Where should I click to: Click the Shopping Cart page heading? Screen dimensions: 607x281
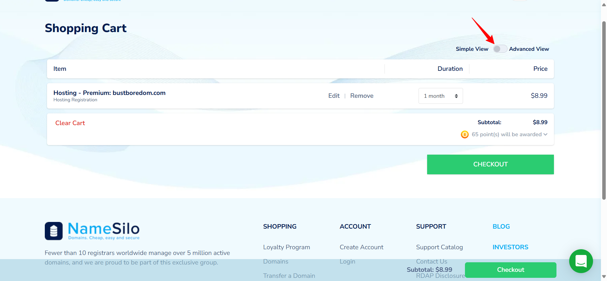point(85,28)
